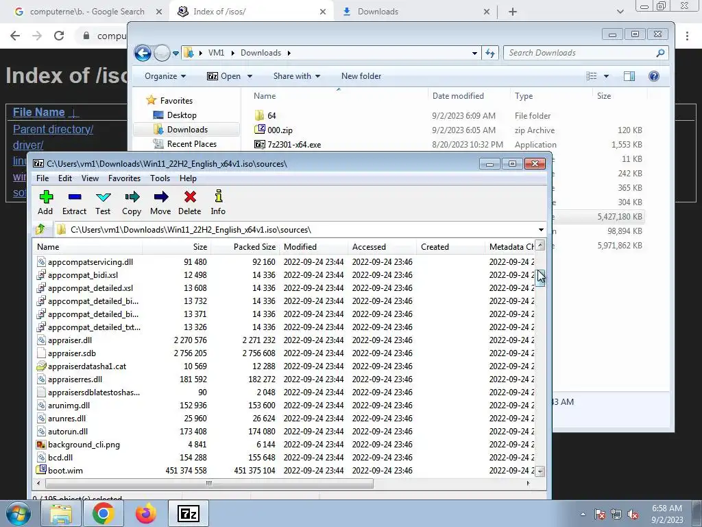The image size is (702, 527).
Task: Open the Share with dropdown
Action: click(x=297, y=76)
